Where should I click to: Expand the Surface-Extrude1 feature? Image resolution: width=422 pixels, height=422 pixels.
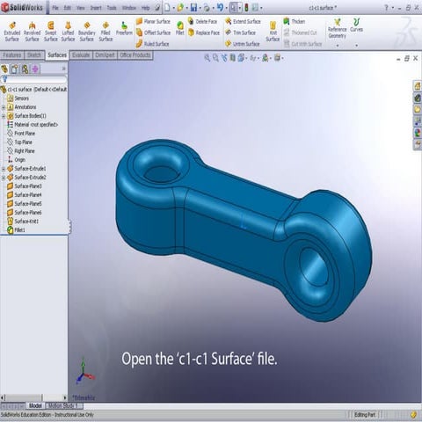4,169
